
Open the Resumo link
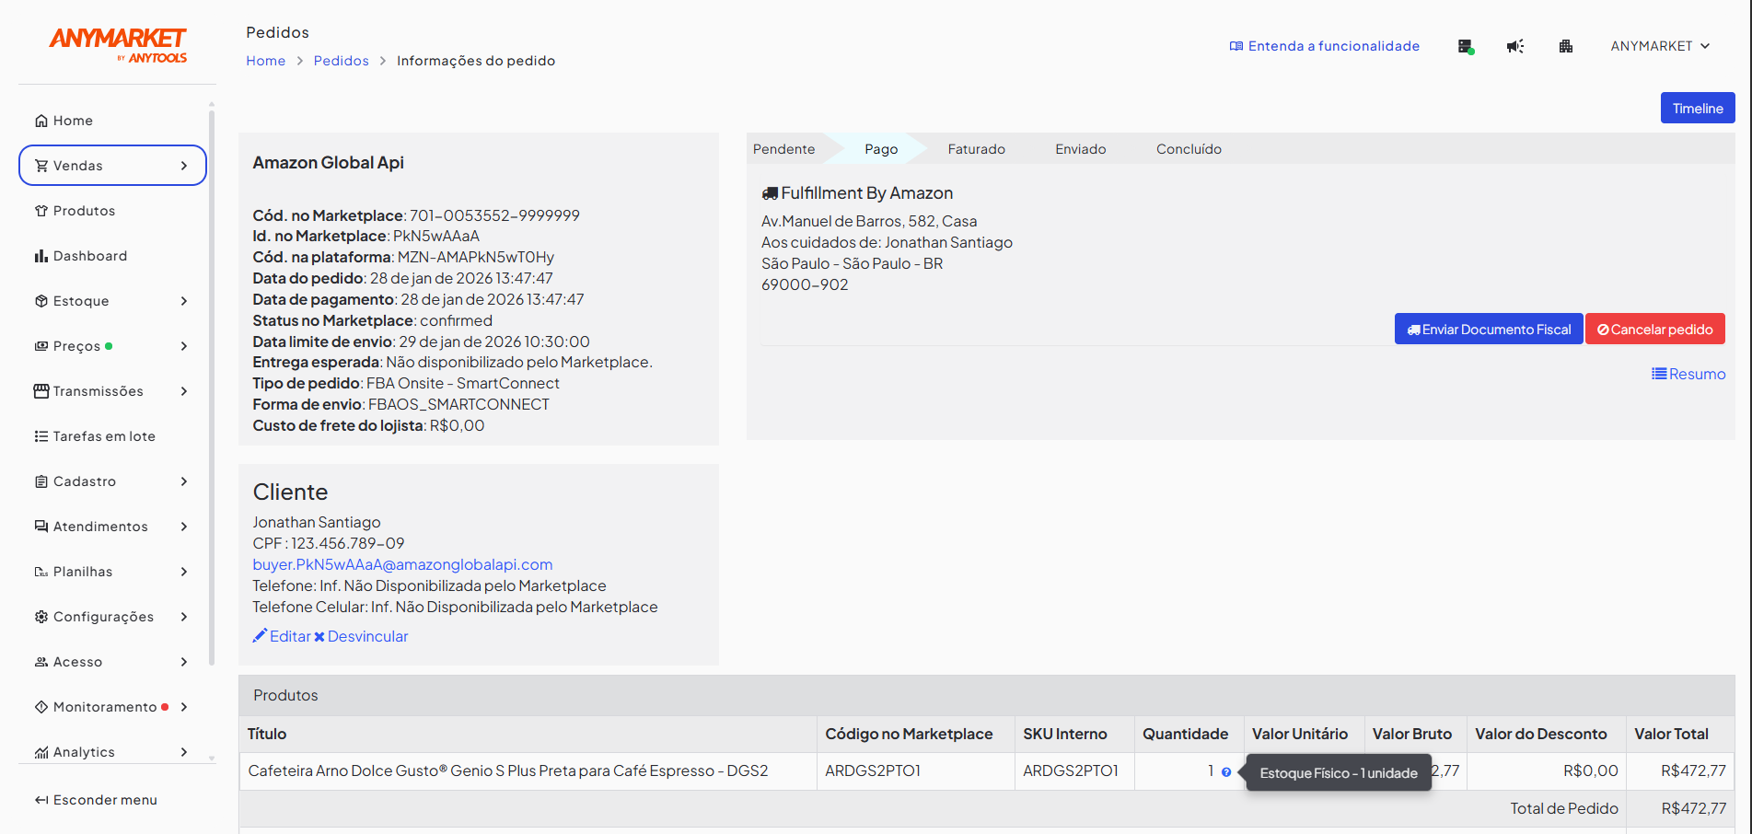(1688, 374)
